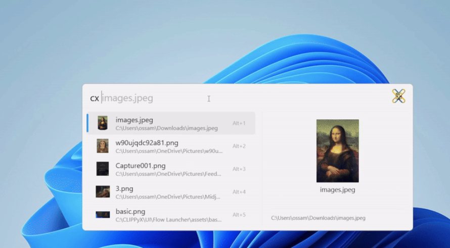Select the w90ujqdc92a81.png thumbnail icon
Viewport: 450px width, 248px height.
(103, 146)
